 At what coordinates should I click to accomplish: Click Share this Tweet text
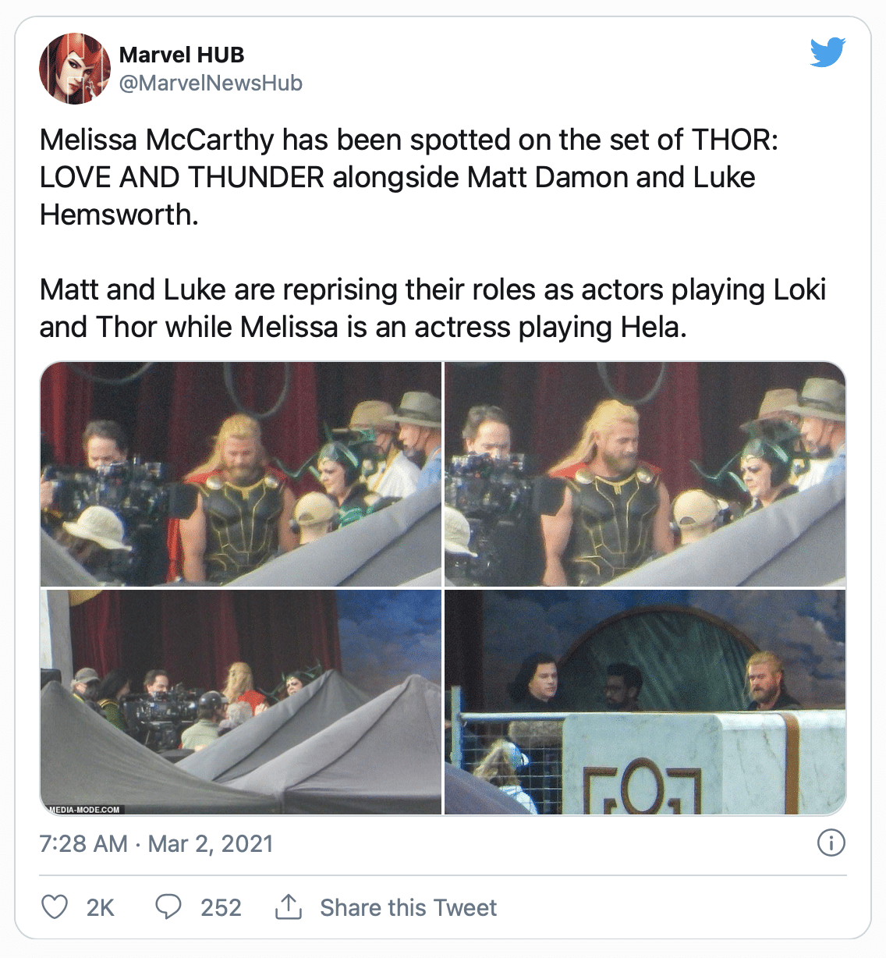[x=408, y=907]
